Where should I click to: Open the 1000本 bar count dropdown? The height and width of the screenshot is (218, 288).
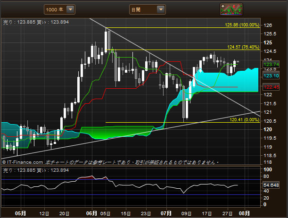click(59, 9)
